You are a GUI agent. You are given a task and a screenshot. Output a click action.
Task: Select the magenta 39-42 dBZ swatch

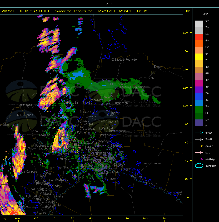point(199,83)
